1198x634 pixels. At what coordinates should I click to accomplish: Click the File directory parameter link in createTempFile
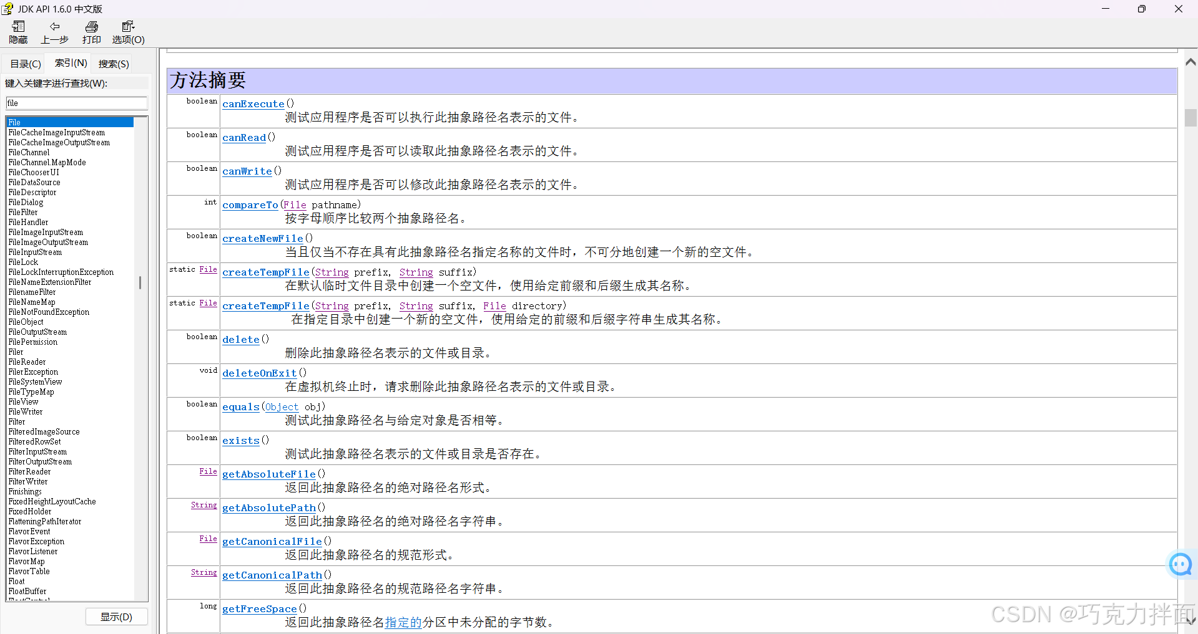[495, 306]
